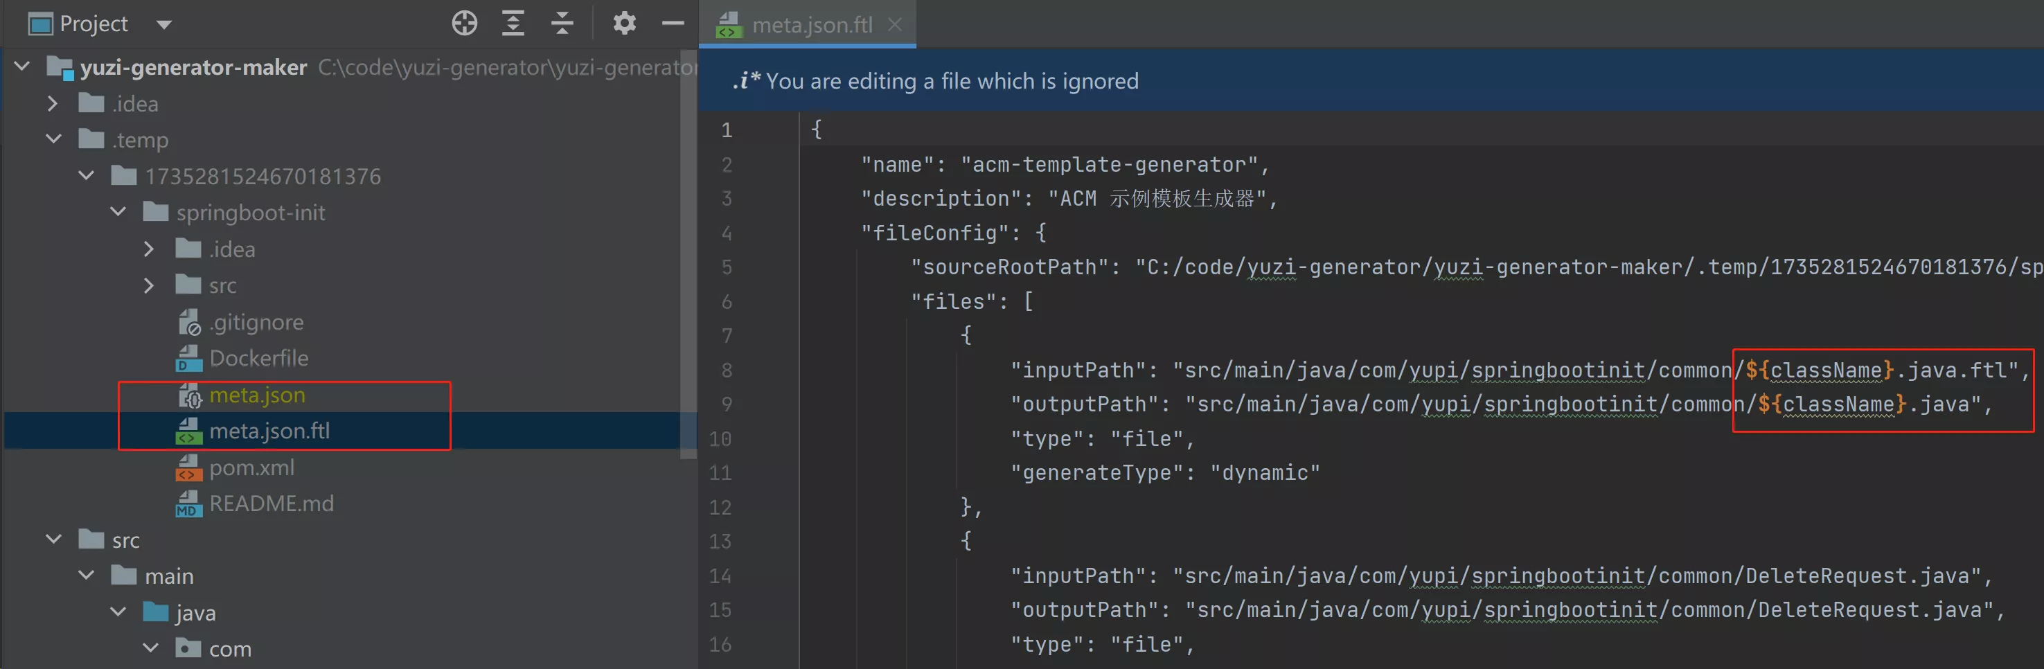The height and width of the screenshot is (669, 2044).
Task: Open meta.json in the project tree
Action: tap(257, 395)
